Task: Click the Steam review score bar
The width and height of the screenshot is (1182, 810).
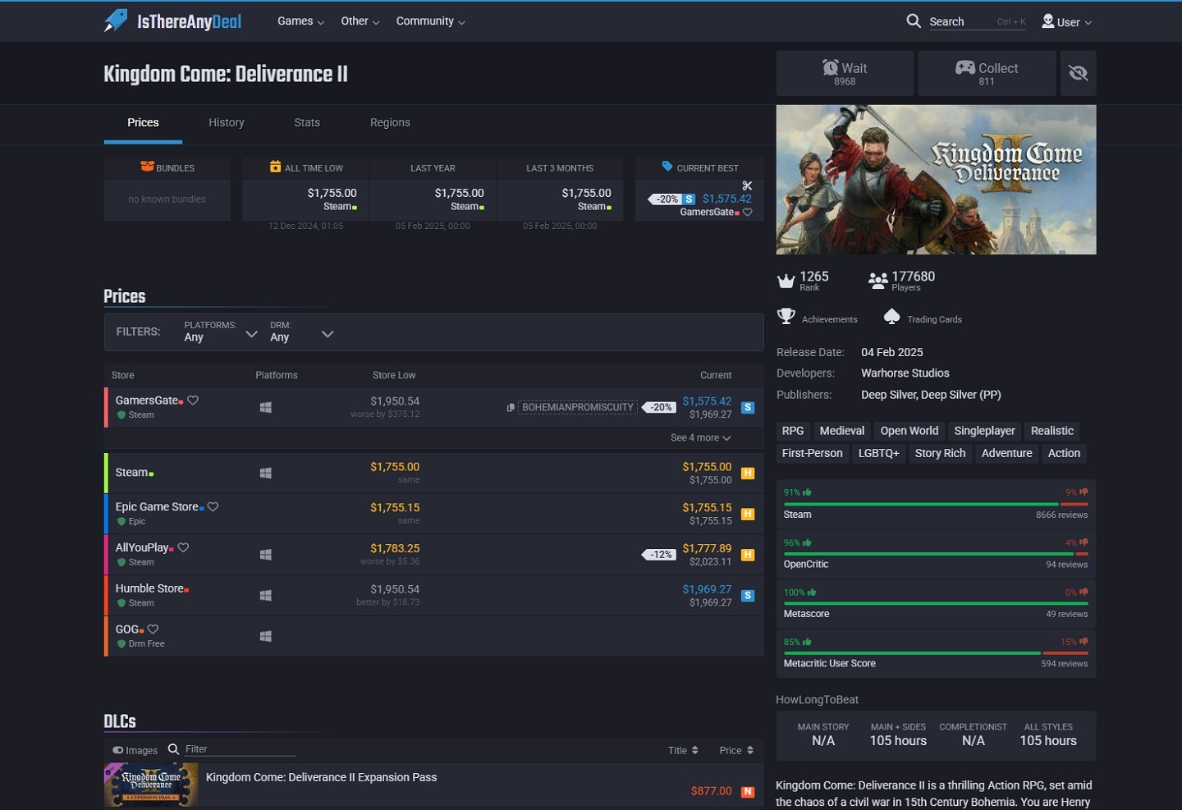Action: click(x=936, y=504)
